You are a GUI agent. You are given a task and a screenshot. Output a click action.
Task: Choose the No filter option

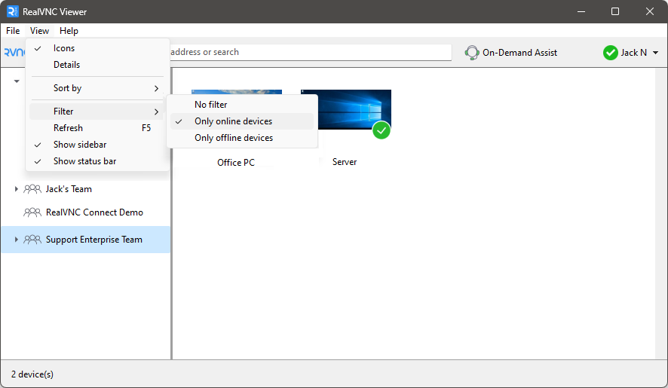pyautogui.click(x=242, y=105)
